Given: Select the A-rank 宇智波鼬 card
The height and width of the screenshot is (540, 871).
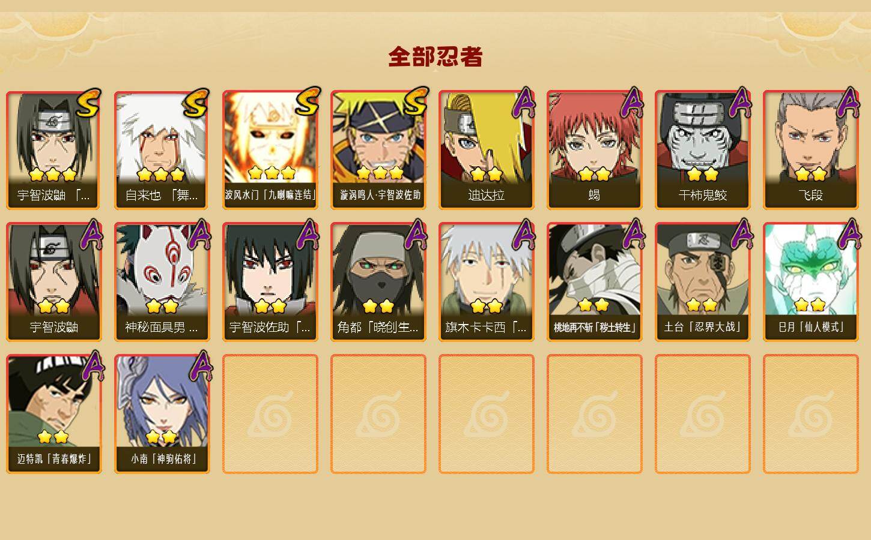Looking at the screenshot, I should pos(54,282).
